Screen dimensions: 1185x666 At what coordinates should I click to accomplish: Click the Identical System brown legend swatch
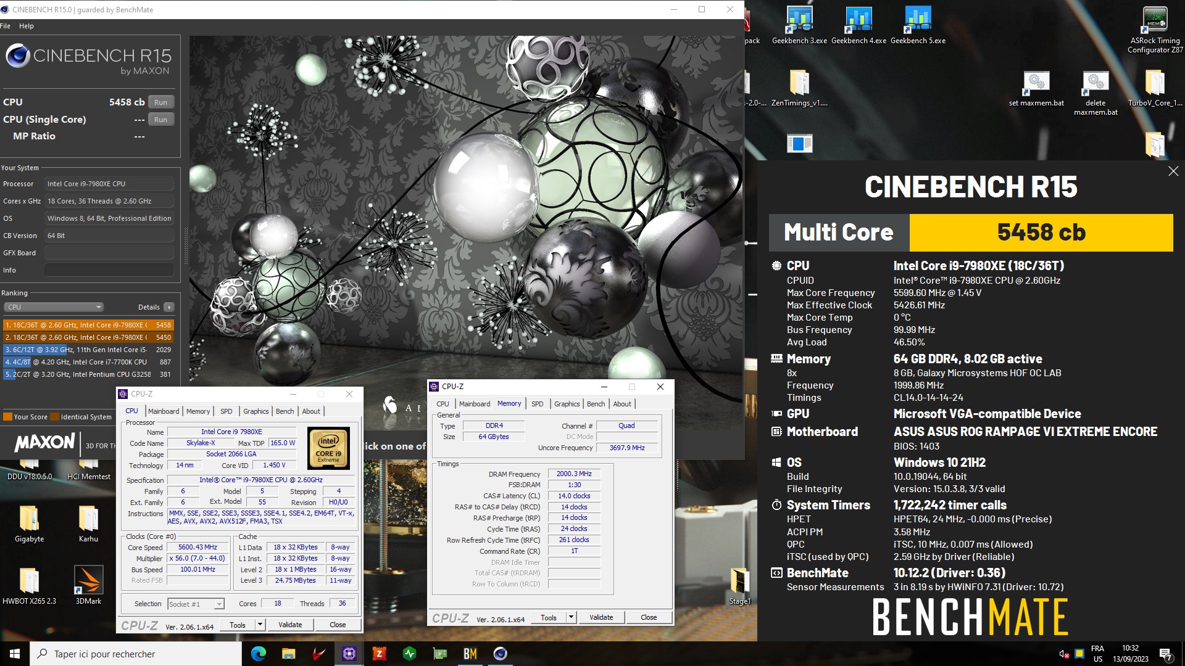[x=55, y=417]
